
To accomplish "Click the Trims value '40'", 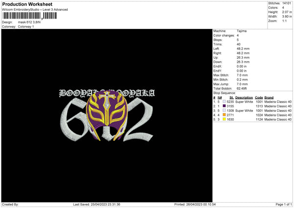I will tap(239, 44).
